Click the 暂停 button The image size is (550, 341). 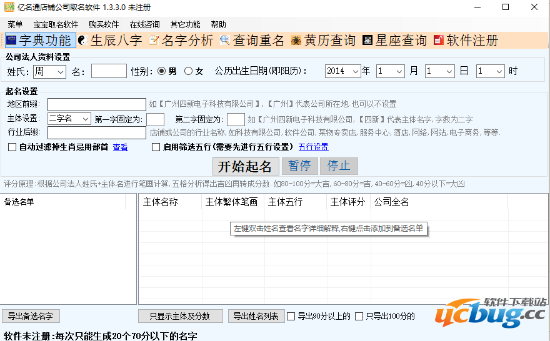pos(300,166)
